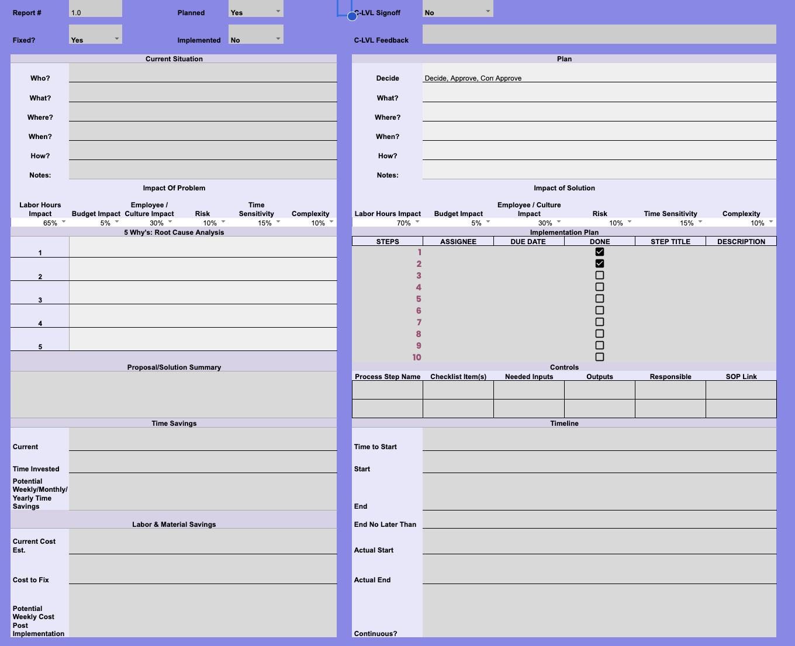795x646 pixels.
Task: Click the Current Situation How? field
Action: click(203, 150)
